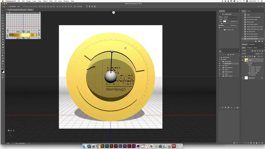Expand Layer 2 in the 3D panel
Screen dimensions: 265x149
(x=222, y=70)
